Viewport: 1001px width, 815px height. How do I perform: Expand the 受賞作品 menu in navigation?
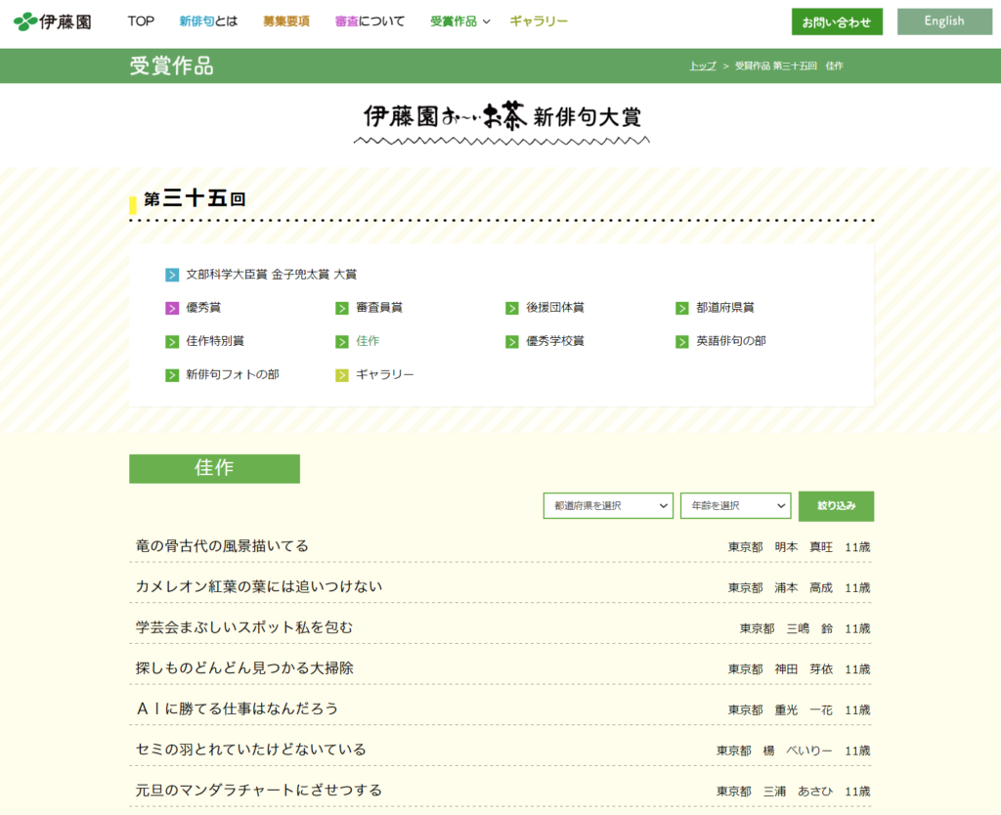pos(459,21)
